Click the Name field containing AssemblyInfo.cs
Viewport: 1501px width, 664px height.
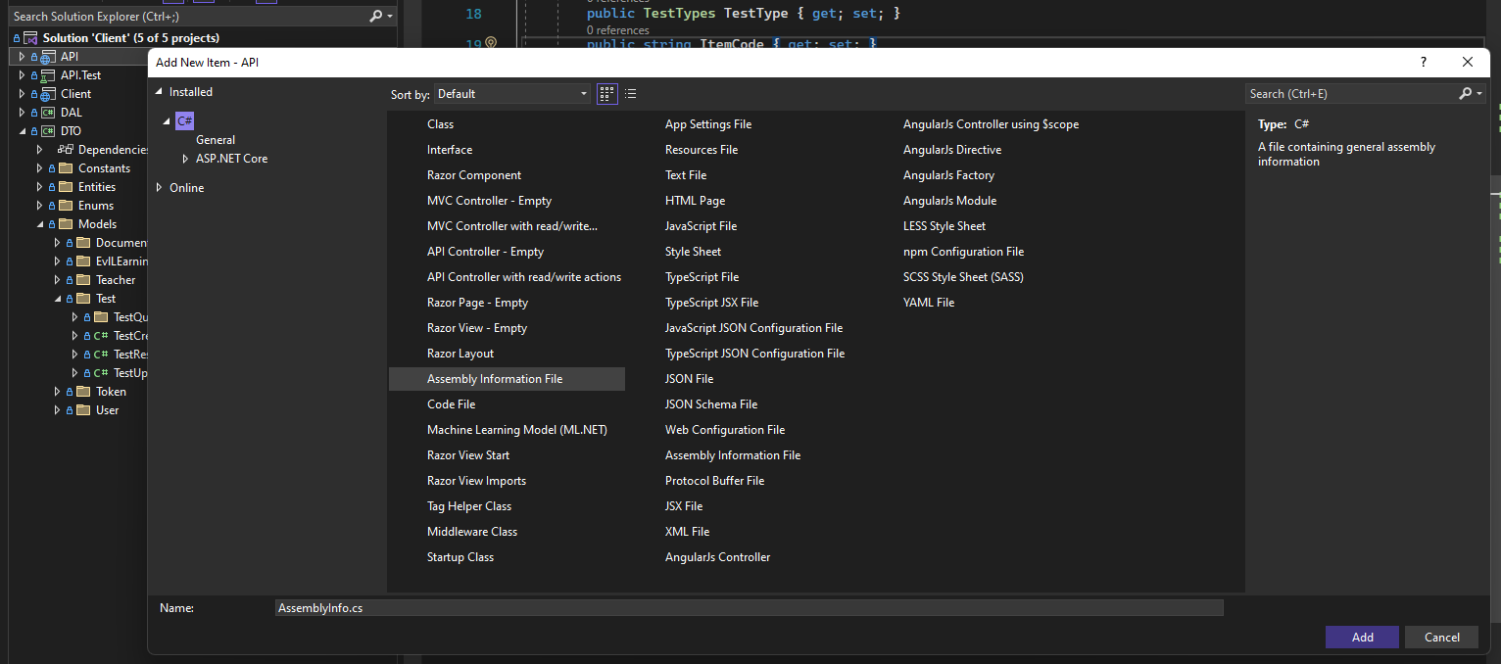point(749,608)
